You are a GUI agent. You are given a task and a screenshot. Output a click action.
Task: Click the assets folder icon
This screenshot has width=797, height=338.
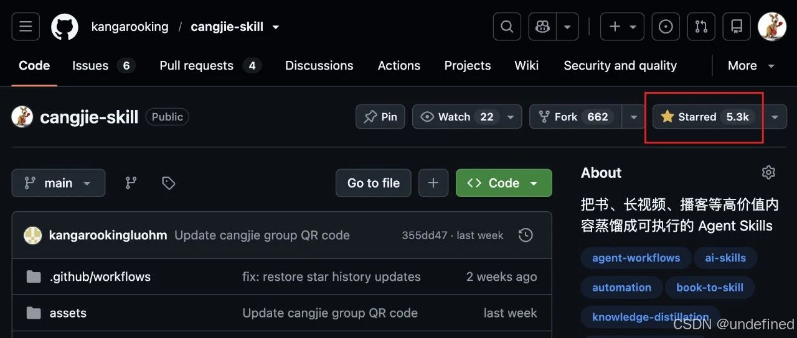tap(34, 313)
